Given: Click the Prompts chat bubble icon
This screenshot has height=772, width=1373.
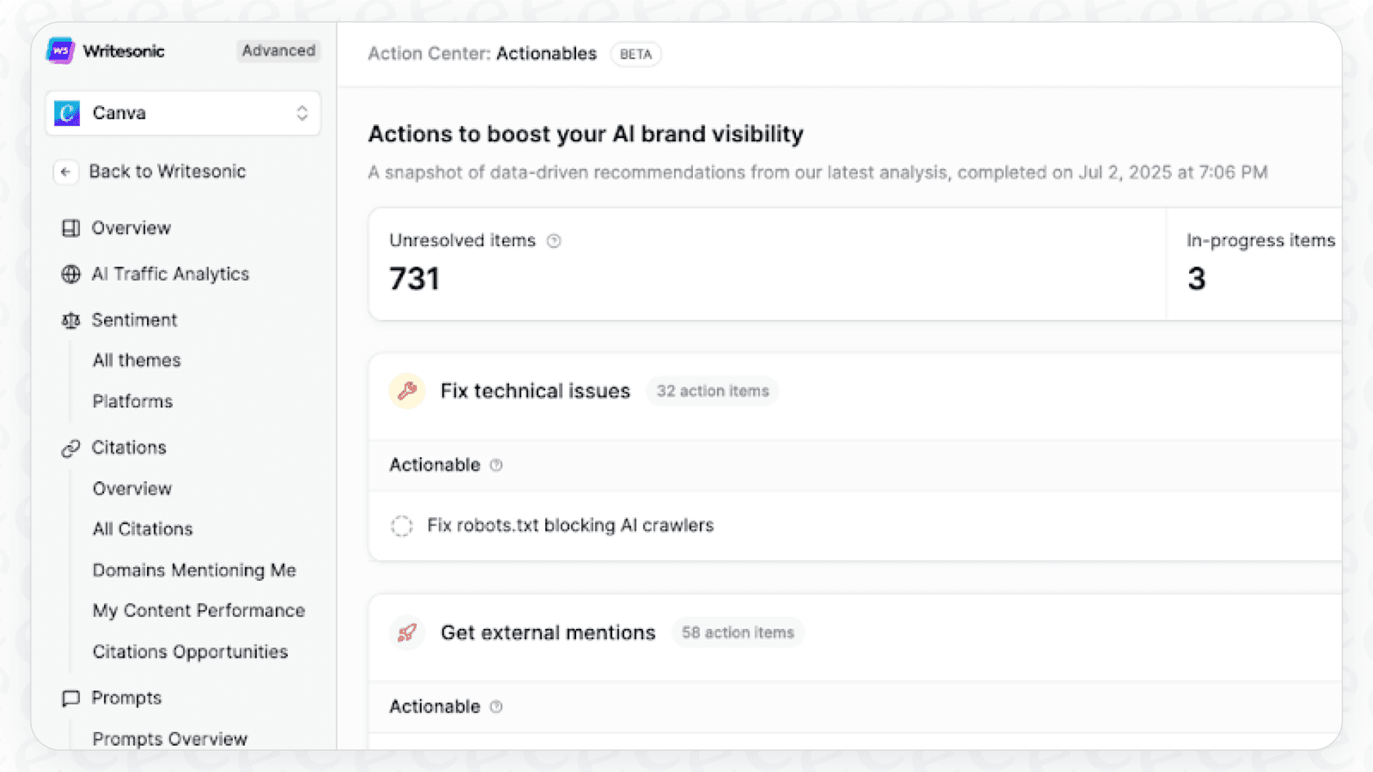Looking at the screenshot, I should pyautogui.click(x=70, y=698).
